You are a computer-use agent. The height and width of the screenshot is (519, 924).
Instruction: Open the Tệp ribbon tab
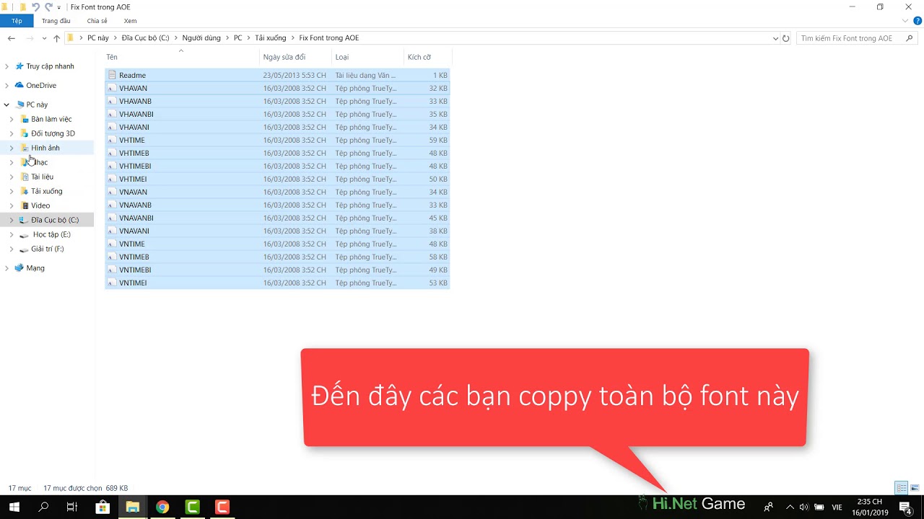(17, 21)
